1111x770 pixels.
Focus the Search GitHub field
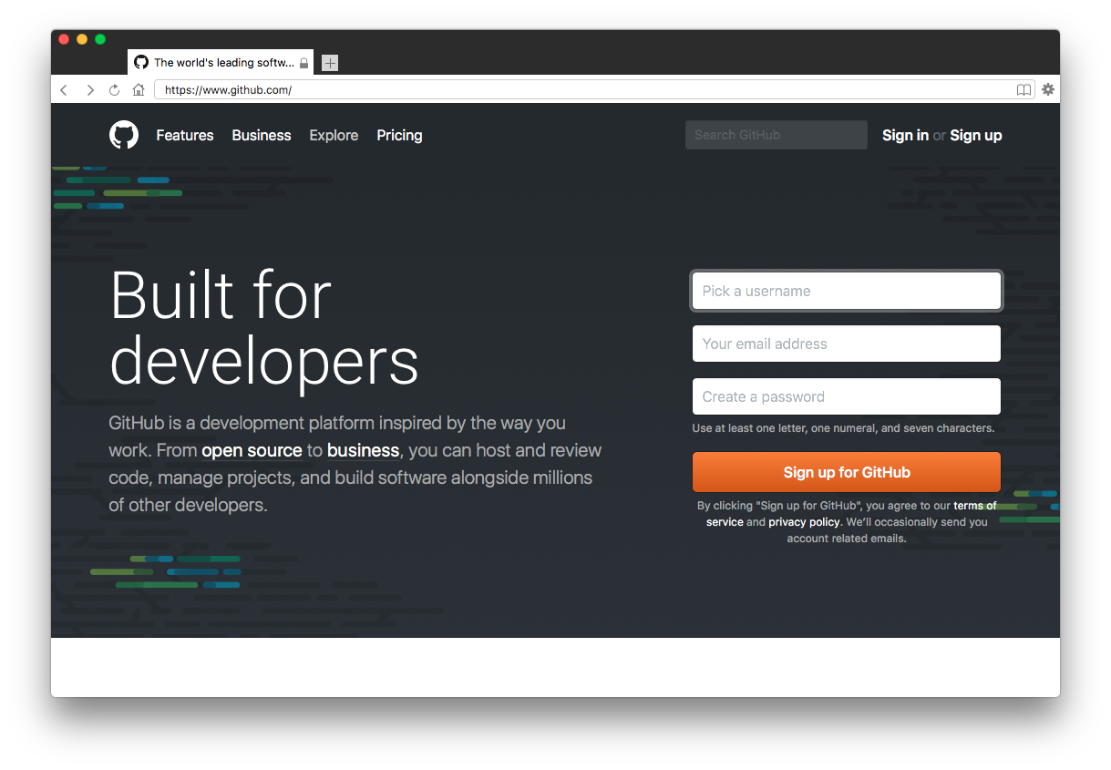(x=777, y=135)
